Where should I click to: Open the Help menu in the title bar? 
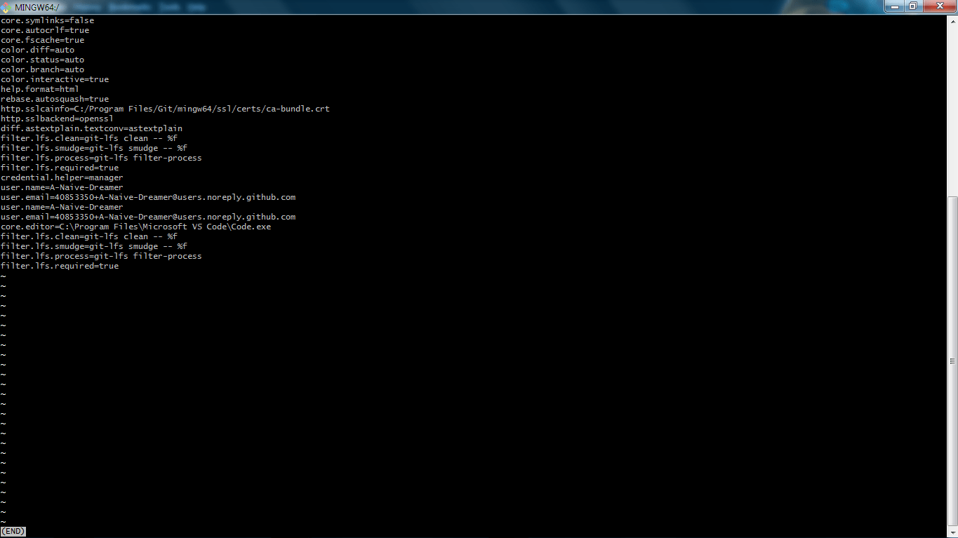click(197, 6)
